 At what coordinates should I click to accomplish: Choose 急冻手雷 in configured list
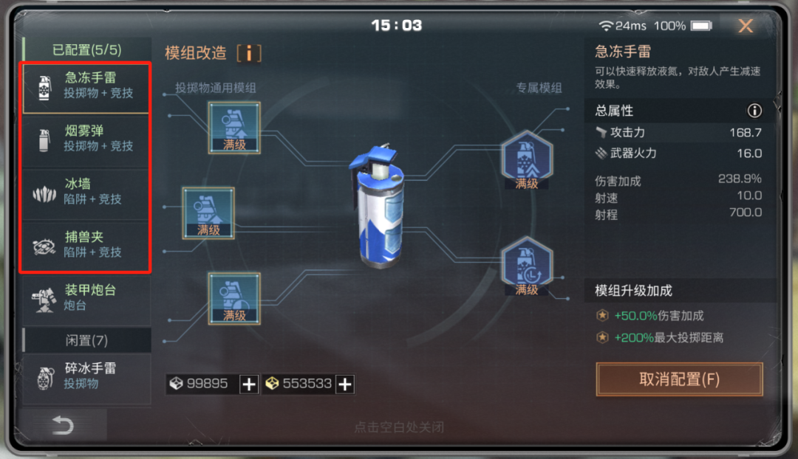pos(86,87)
